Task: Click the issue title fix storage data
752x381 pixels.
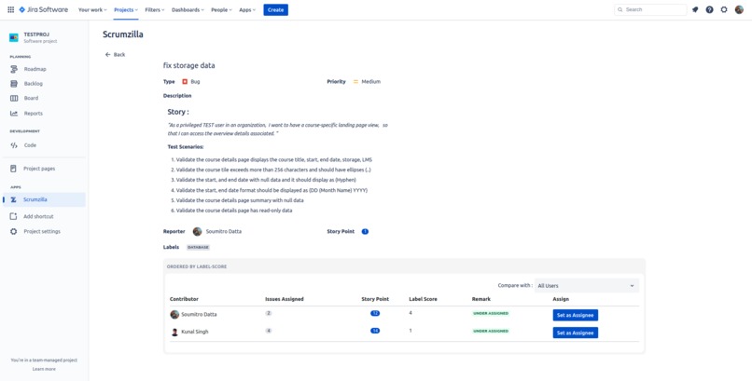Action: [189, 65]
